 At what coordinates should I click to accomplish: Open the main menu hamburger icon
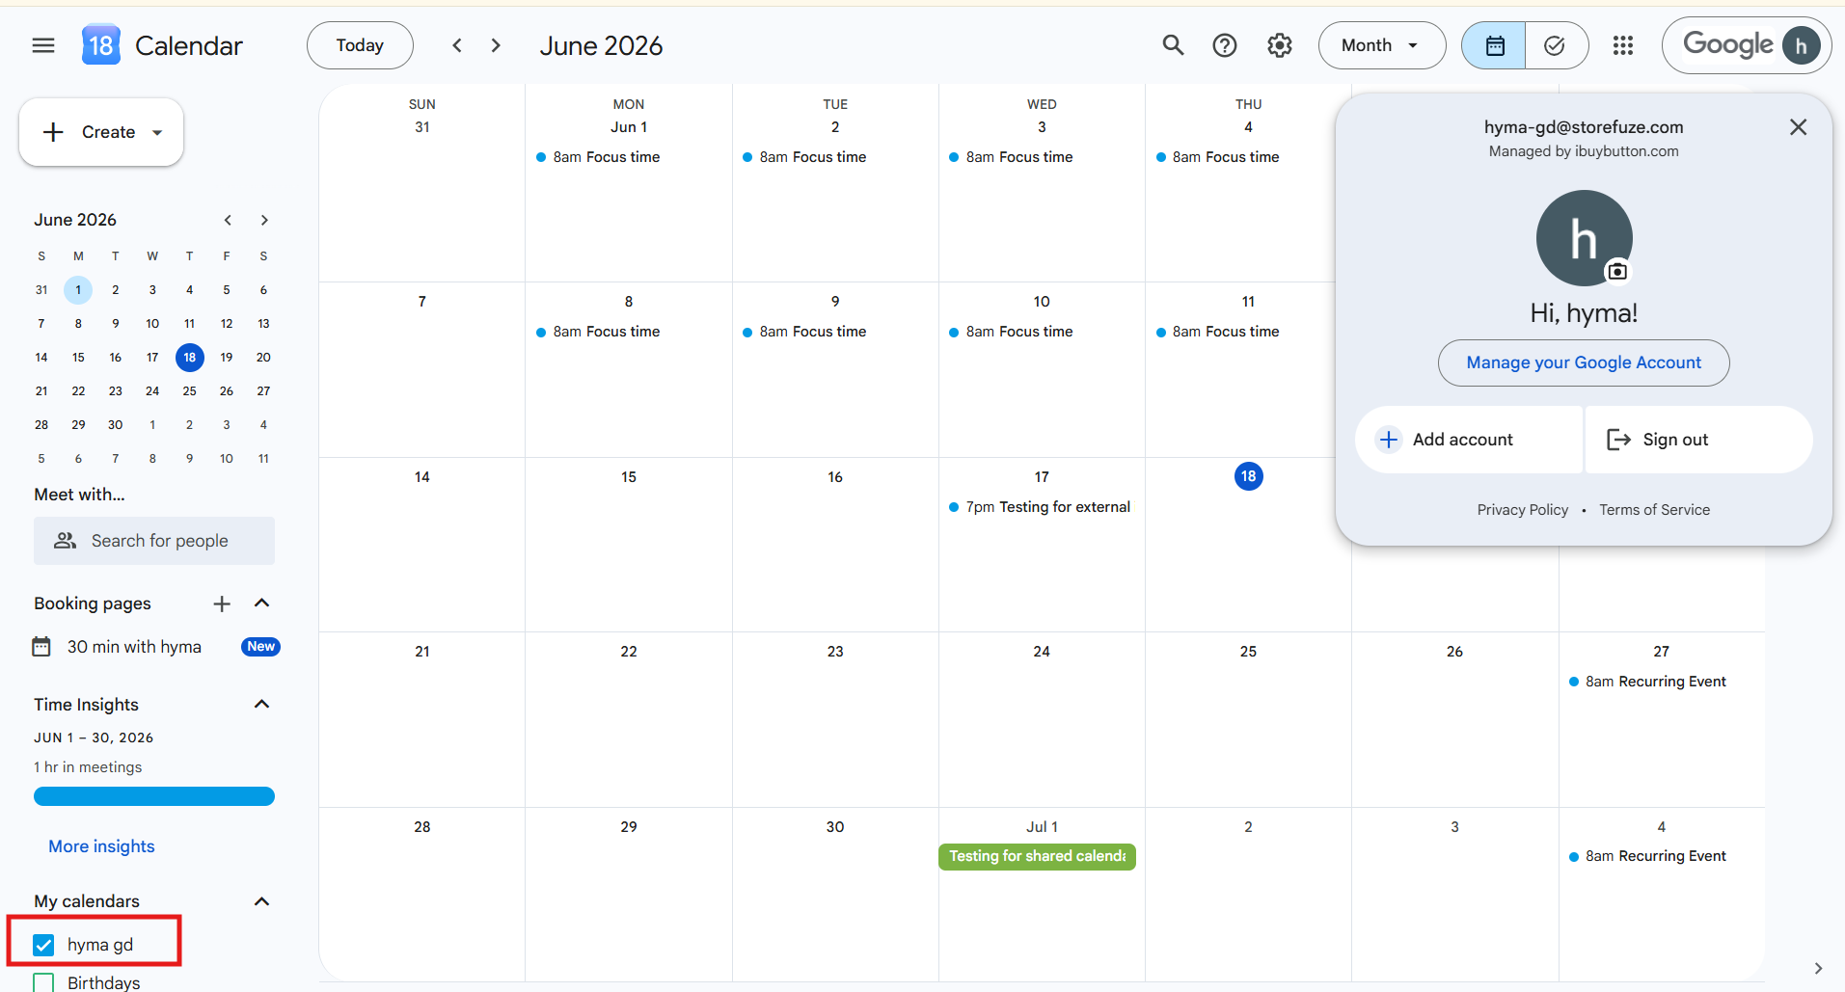pos(43,45)
